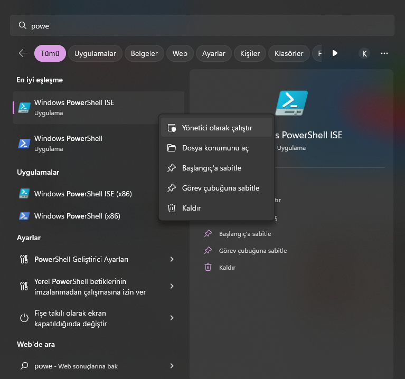Click the PowerShell Geliştirici Ayarları tools icon

24,259
